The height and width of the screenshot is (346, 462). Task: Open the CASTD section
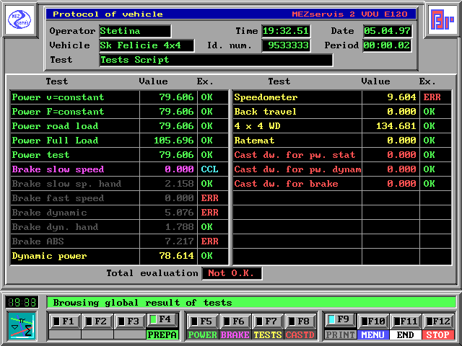(300, 334)
